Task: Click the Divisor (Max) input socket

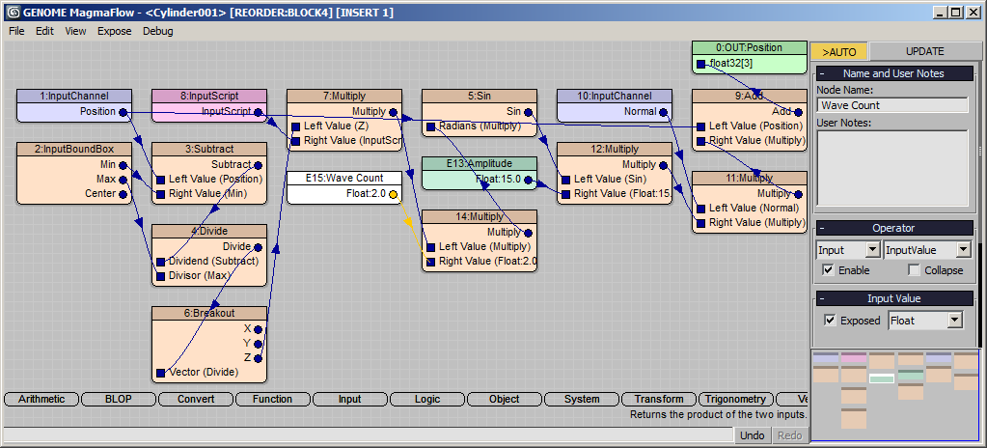Action: click(x=160, y=276)
